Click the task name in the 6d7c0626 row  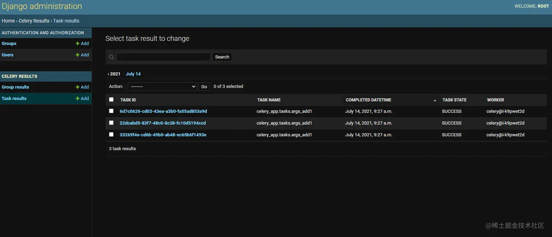click(x=284, y=111)
